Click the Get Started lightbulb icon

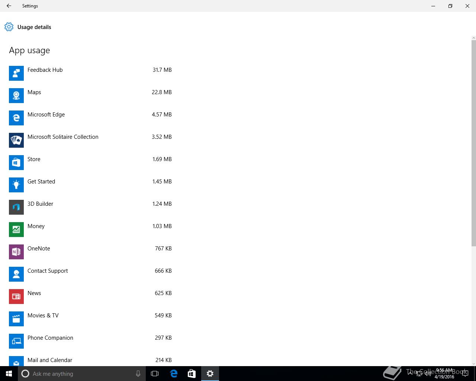click(16, 185)
